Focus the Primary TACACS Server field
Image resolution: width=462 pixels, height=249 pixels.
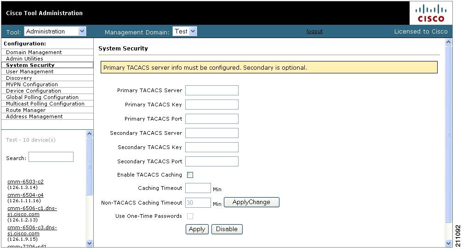(x=211, y=90)
